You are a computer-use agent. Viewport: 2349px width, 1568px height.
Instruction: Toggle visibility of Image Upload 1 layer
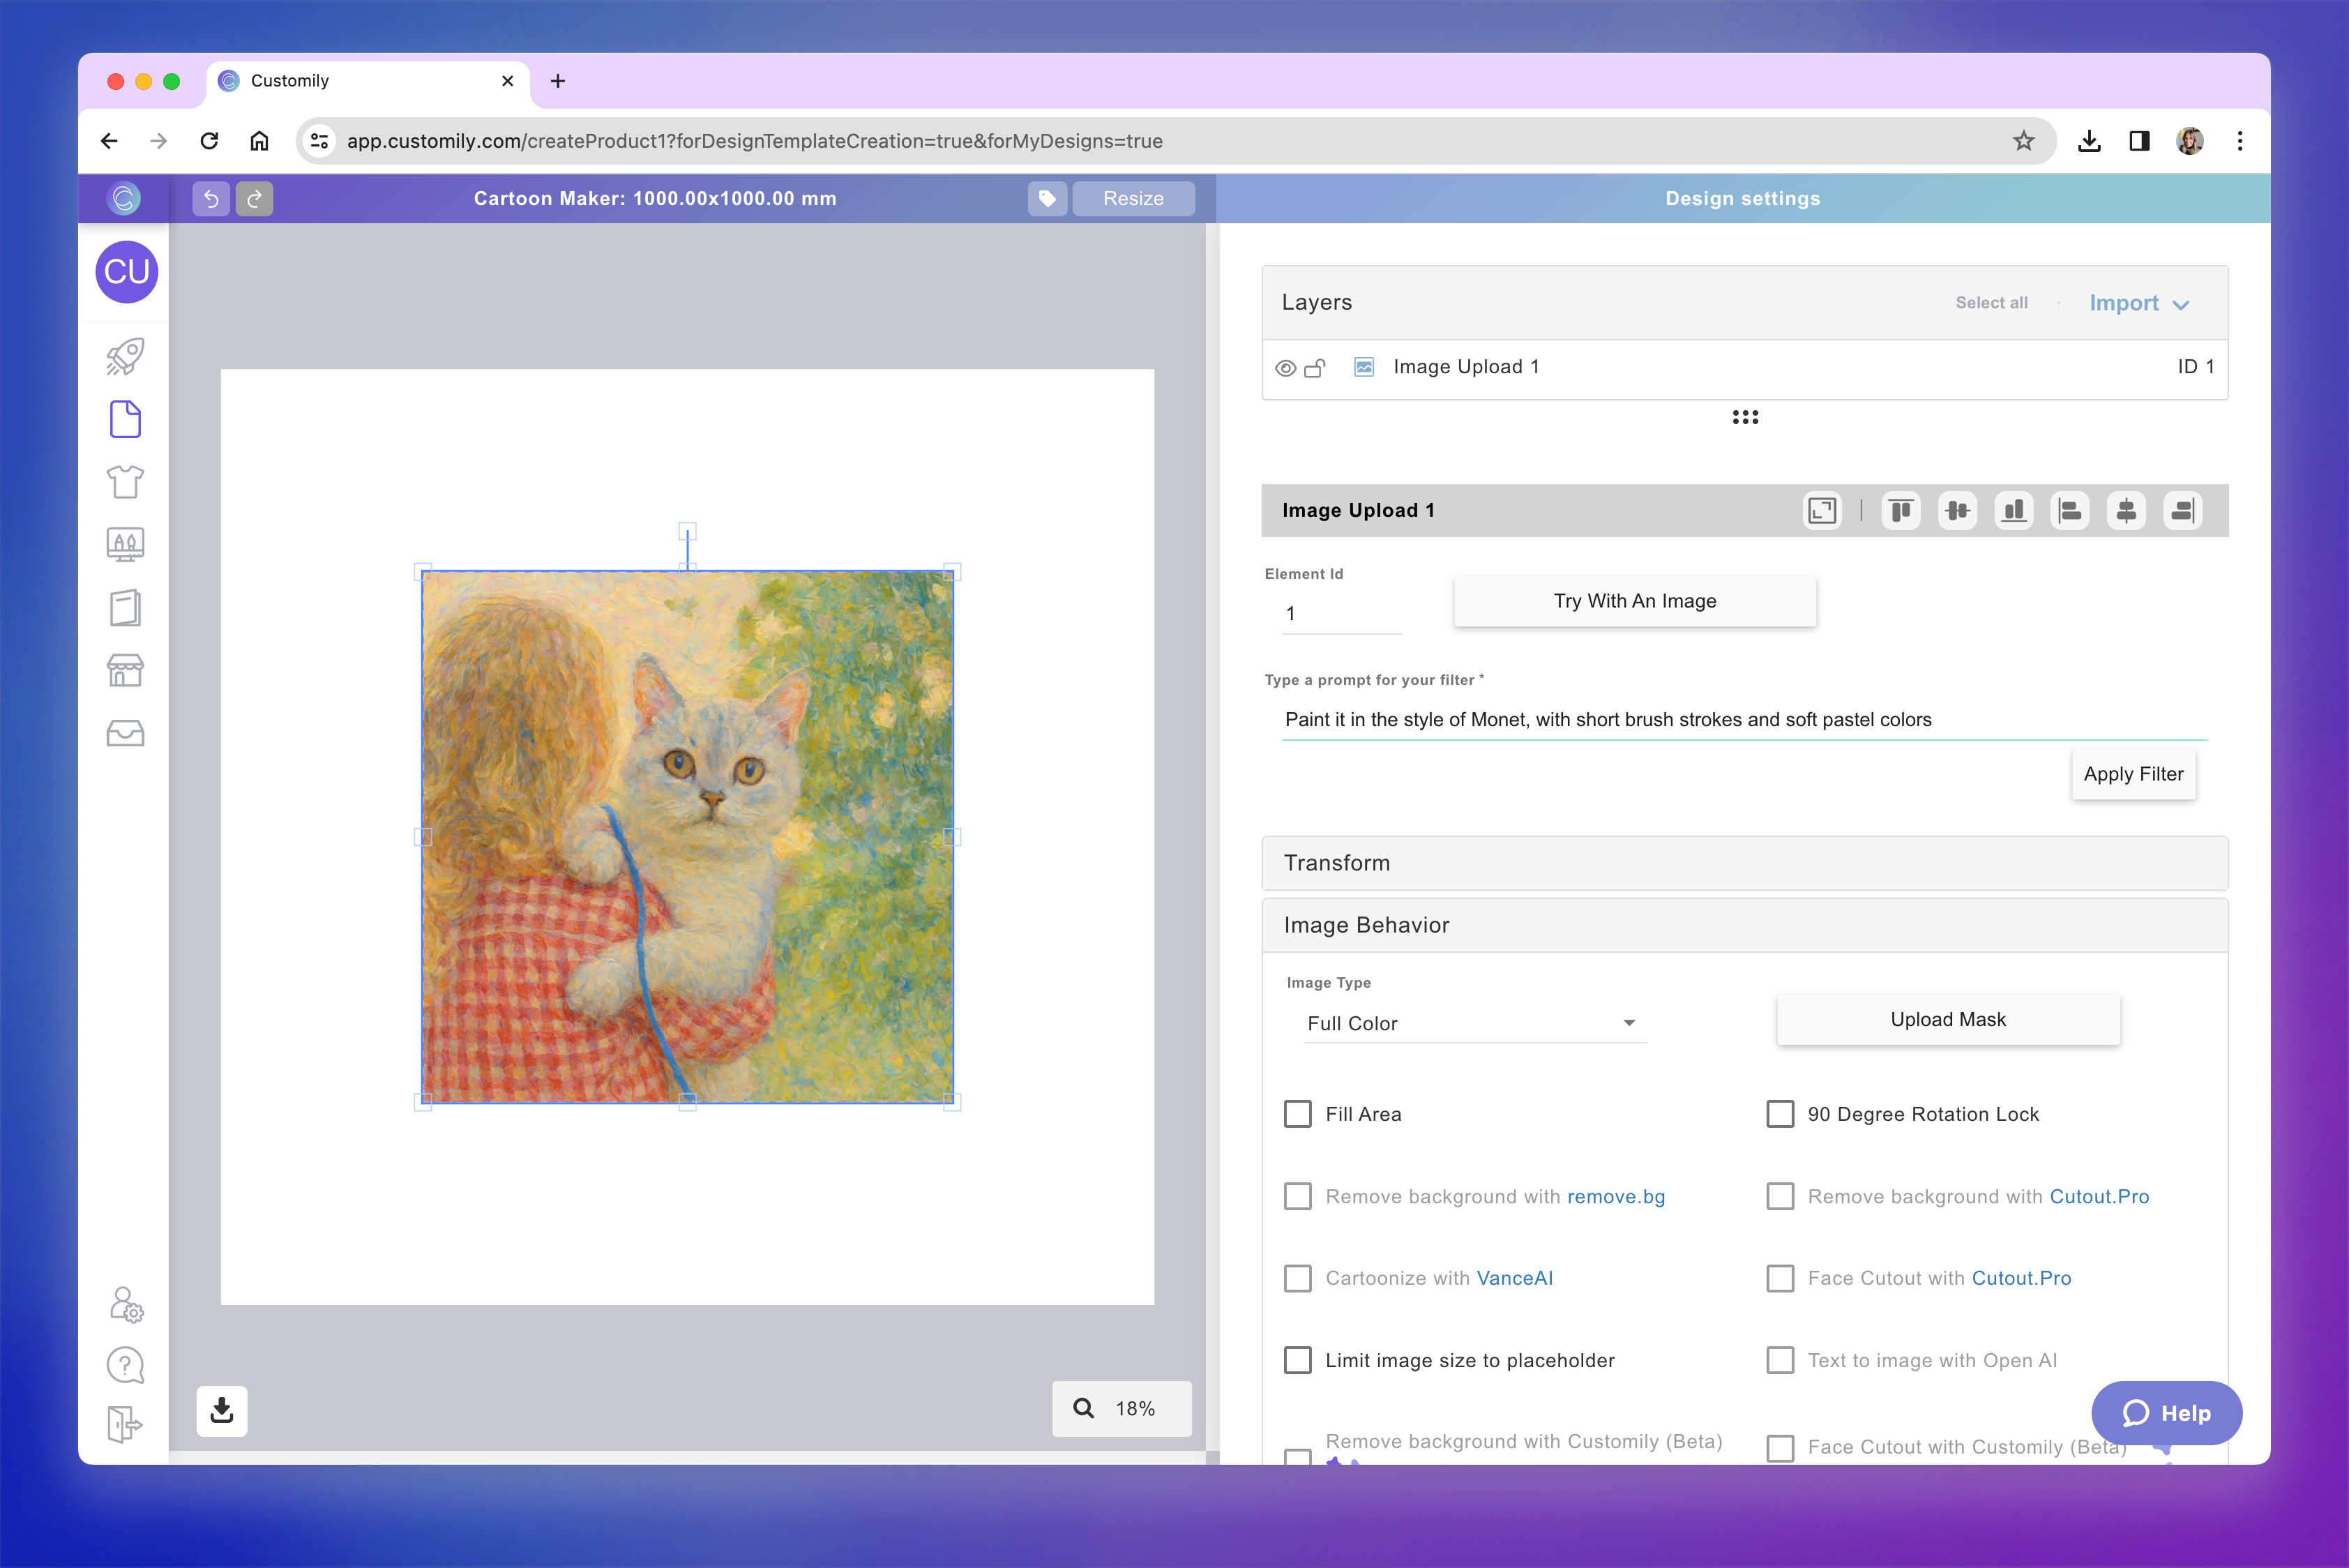(1286, 368)
